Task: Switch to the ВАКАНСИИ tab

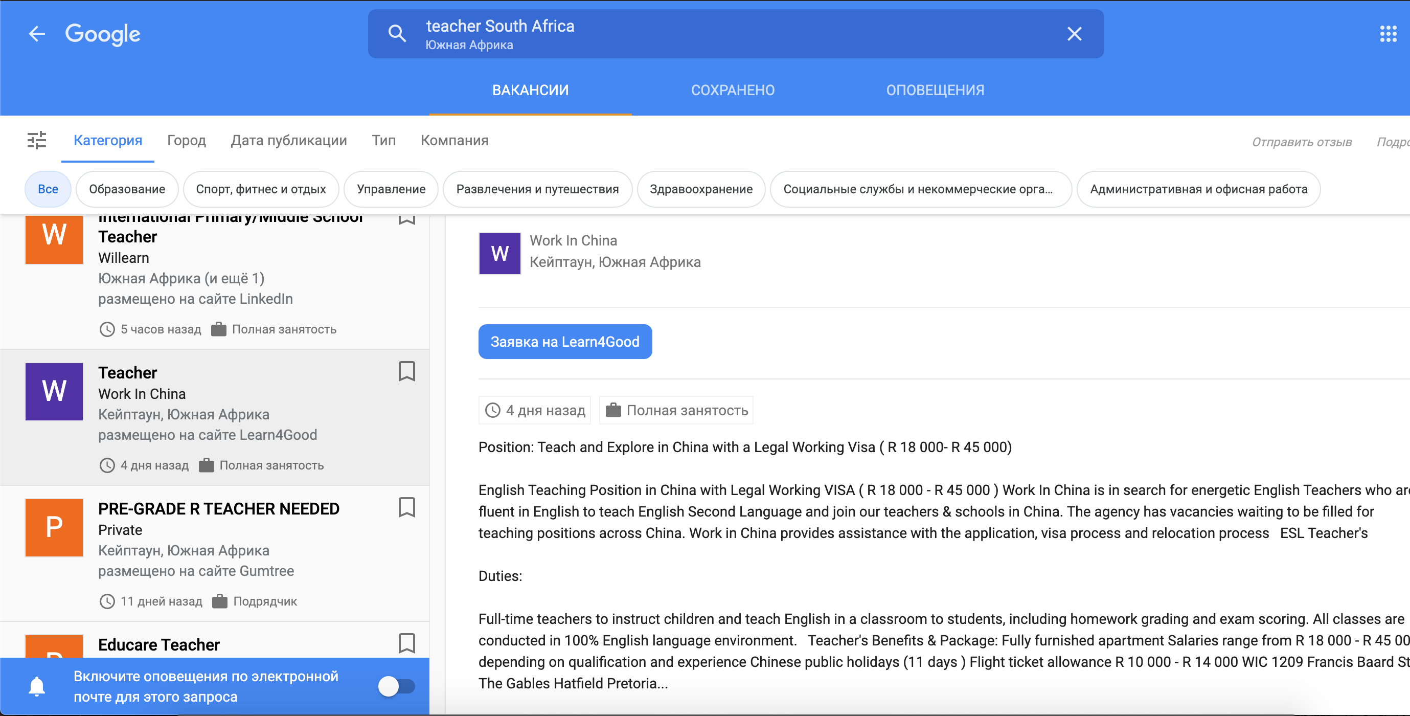Action: [530, 90]
